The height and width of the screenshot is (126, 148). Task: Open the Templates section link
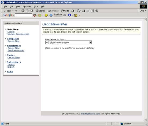[13, 39]
